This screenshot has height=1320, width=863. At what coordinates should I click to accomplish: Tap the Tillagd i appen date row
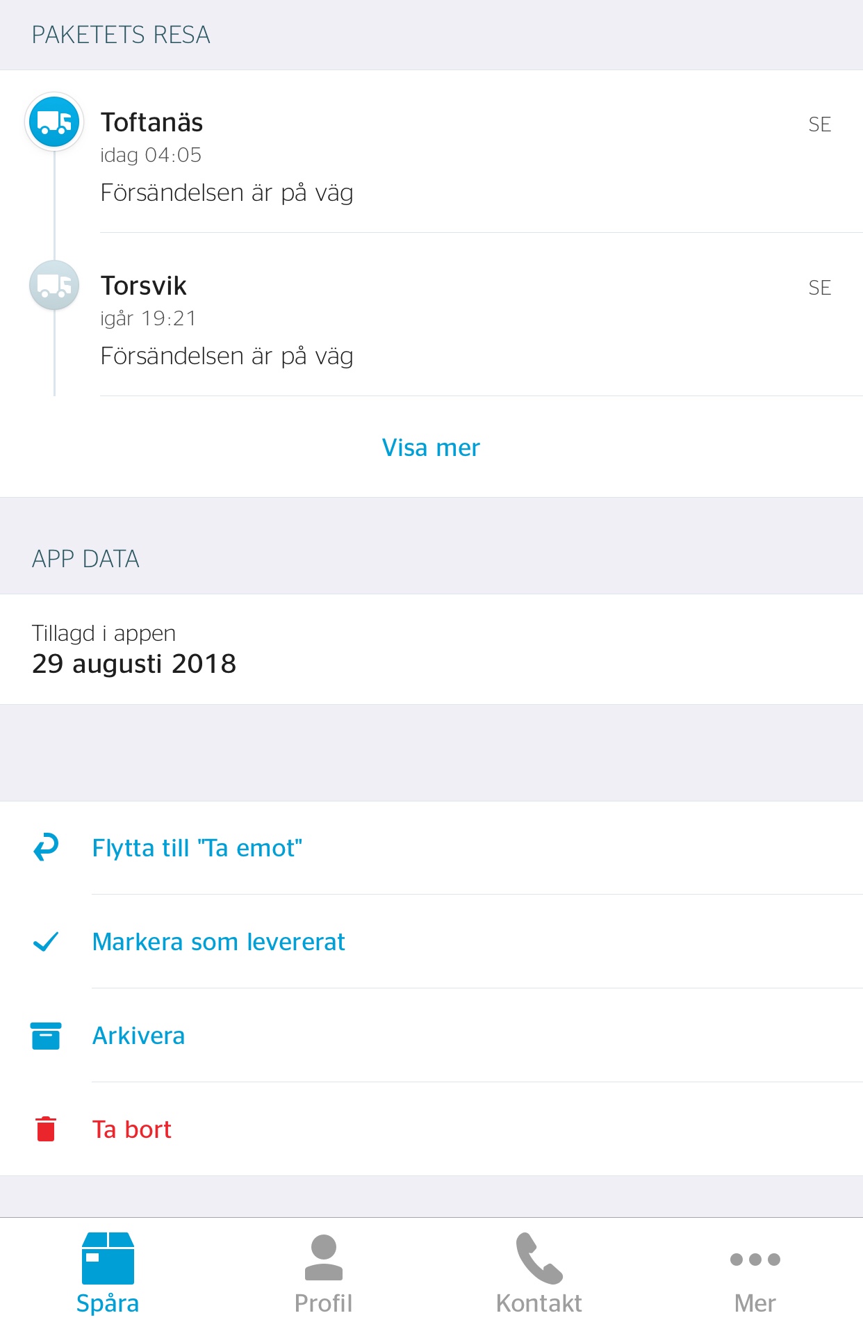431,649
